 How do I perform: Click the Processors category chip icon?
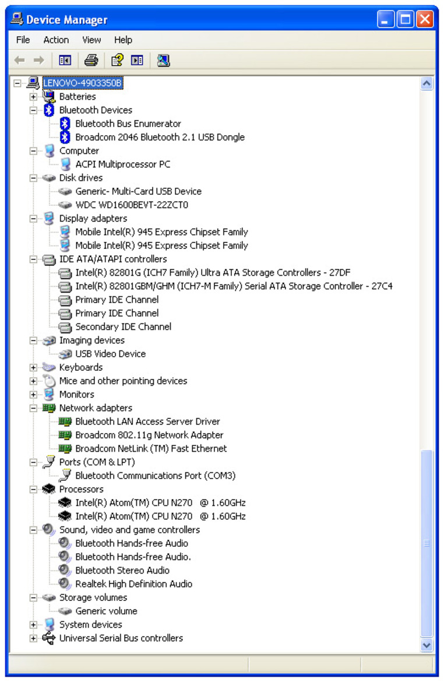(x=49, y=489)
